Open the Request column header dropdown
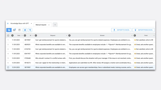Image resolution: width=161 pixels, height=90 pixels. (x=66, y=35)
